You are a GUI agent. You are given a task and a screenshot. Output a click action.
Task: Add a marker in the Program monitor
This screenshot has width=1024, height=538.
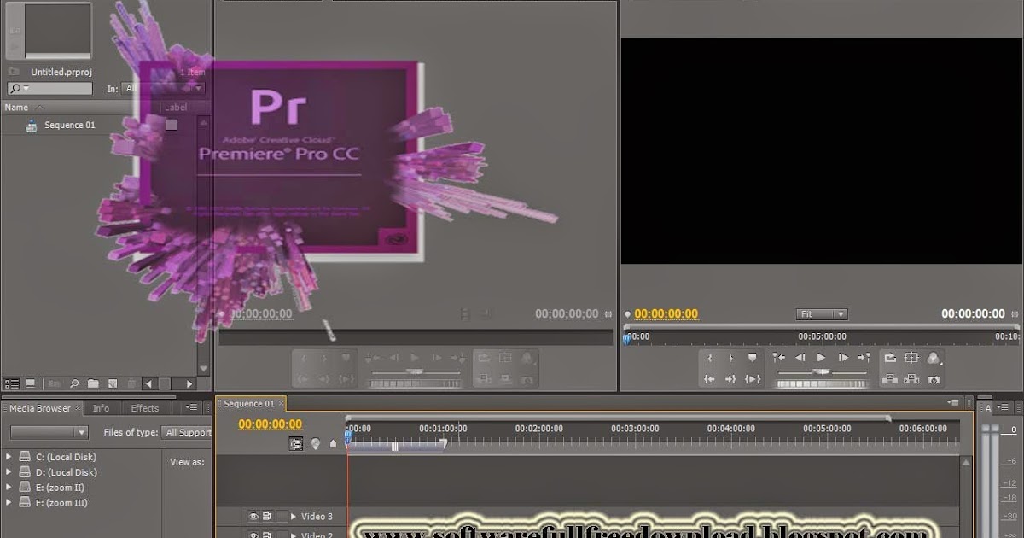click(x=752, y=358)
